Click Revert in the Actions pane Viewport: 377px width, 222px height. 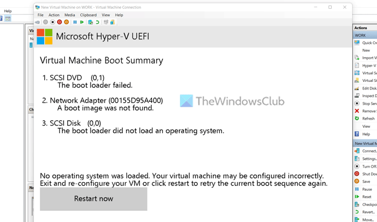366,212
